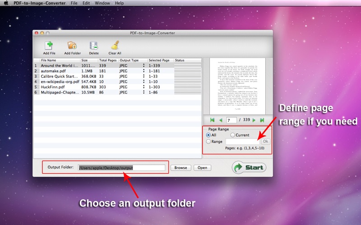The height and width of the screenshot is (225, 361).
Task: Select the Multipaged-Chapter file name
Action: pyautogui.click(x=60, y=92)
